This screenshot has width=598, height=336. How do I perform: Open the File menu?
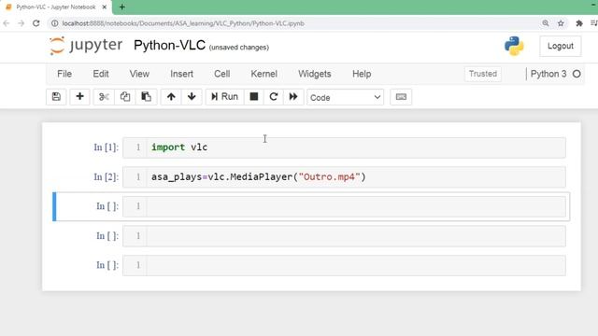point(64,74)
